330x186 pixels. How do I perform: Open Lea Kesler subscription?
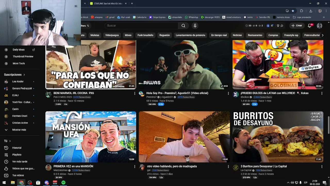(x=18, y=81)
